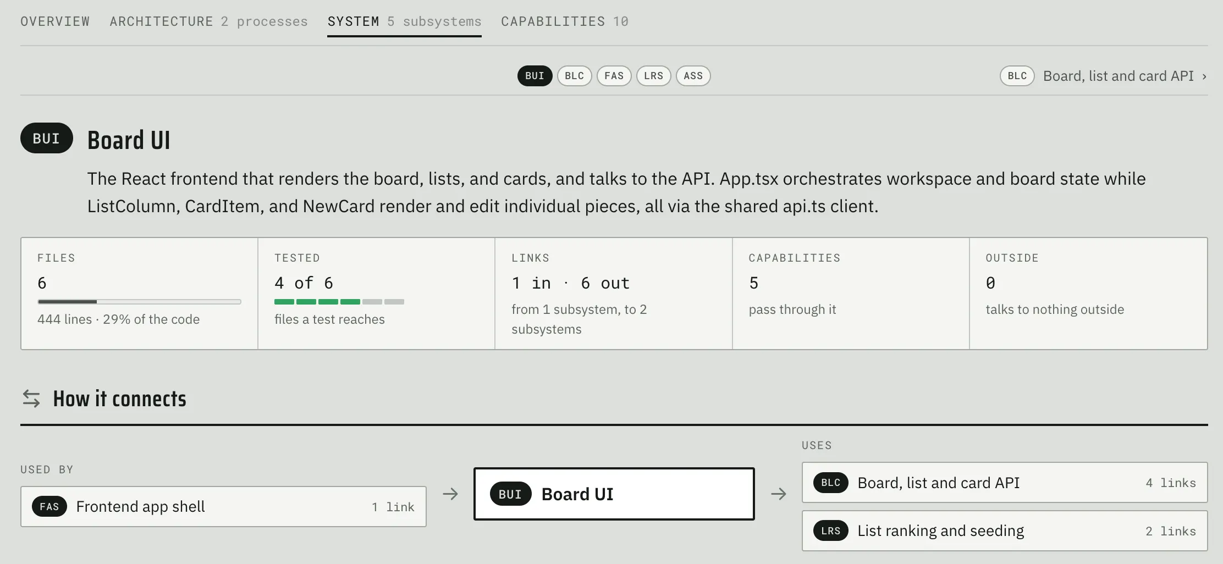1223x564 pixels.
Task: Select the ASS subsystem pill
Action: coord(693,76)
